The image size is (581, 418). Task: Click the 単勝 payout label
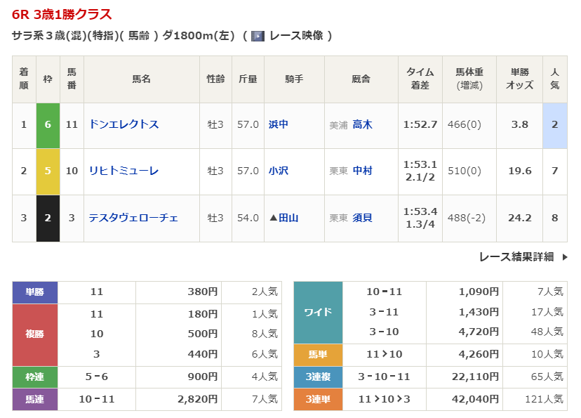tap(35, 292)
